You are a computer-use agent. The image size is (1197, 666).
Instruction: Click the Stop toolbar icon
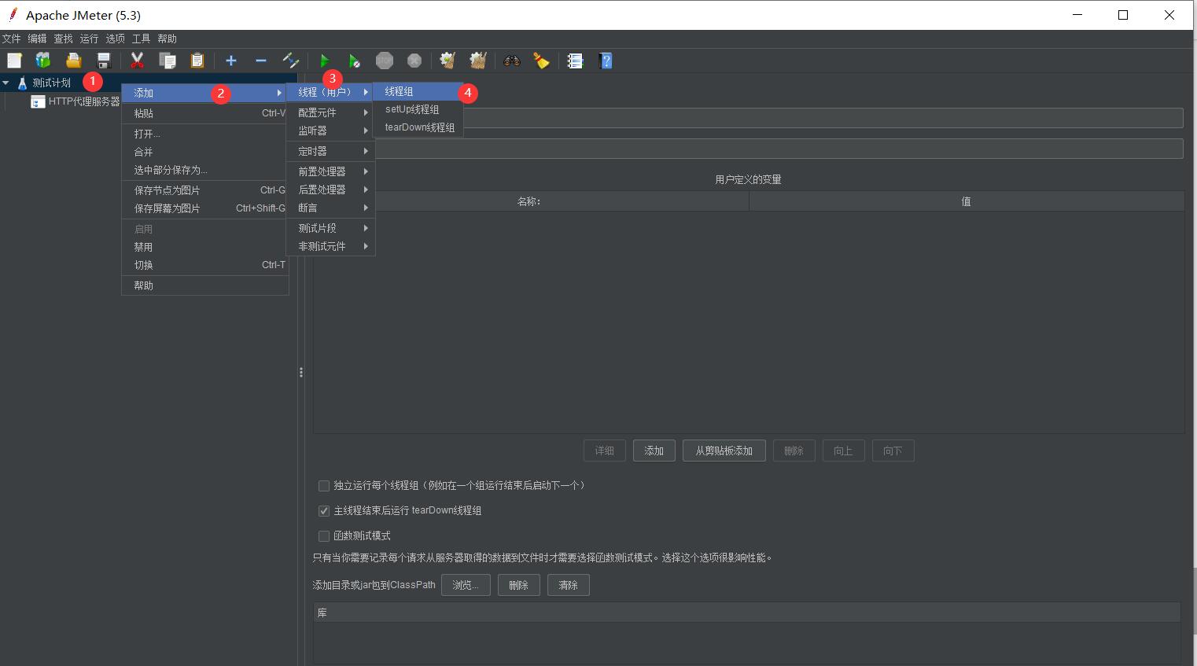(385, 61)
